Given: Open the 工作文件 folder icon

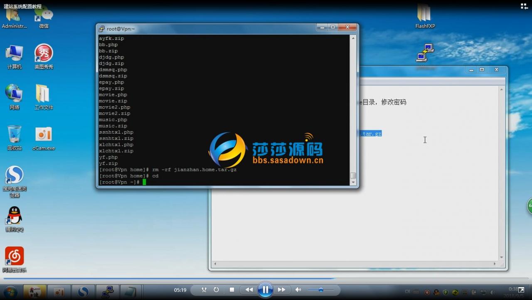Looking at the screenshot, I should 44,98.
